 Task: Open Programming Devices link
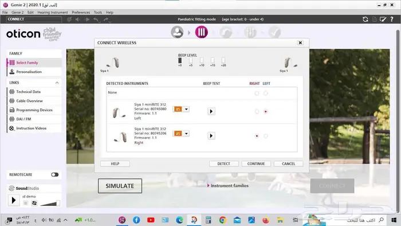pos(34,110)
